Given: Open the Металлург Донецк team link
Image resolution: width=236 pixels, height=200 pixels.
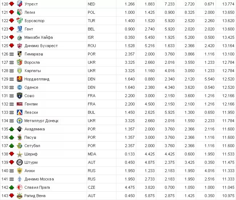Looking at the screenshot, I should (41, 121).
